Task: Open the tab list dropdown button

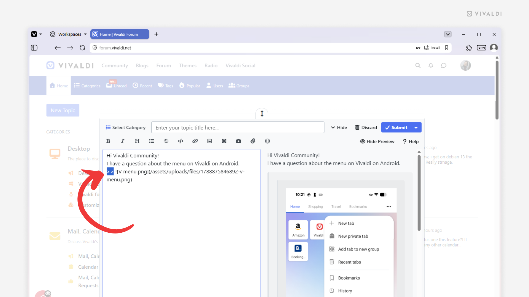Action: 448,34
